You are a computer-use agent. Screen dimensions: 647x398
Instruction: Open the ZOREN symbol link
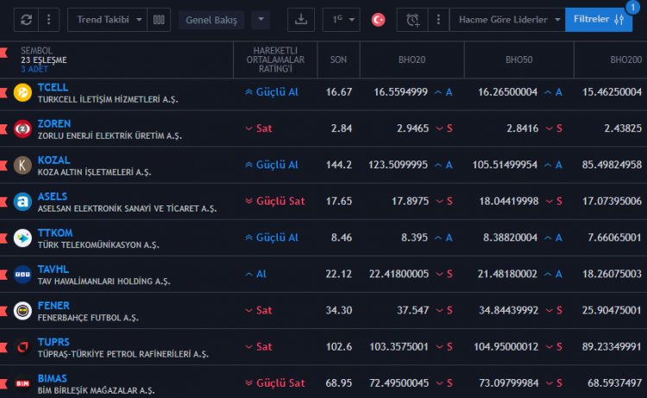54,123
